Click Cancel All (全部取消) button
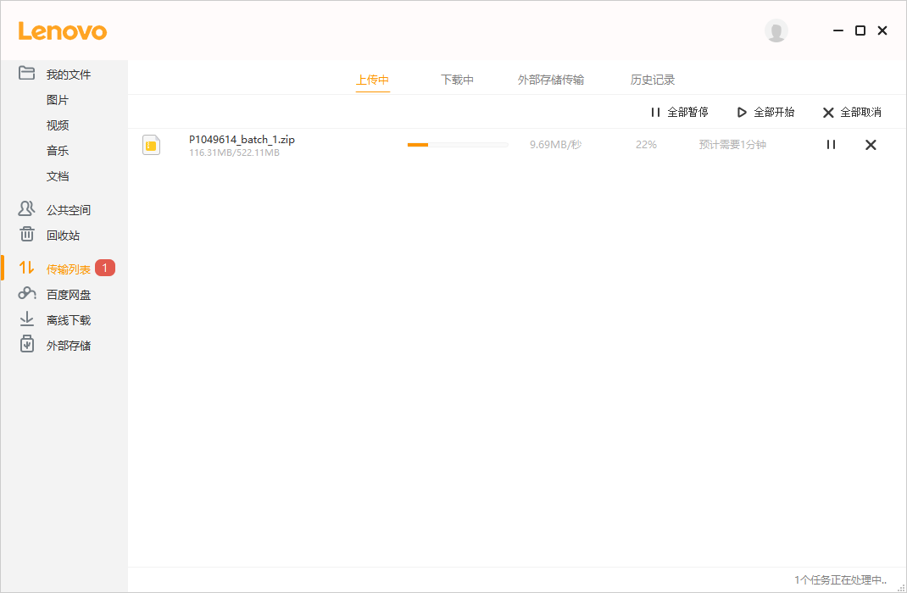The height and width of the screenshot is (593, 907). 852,112
